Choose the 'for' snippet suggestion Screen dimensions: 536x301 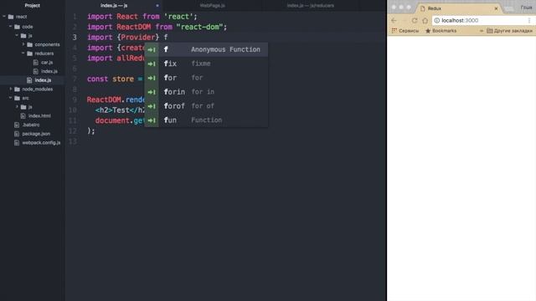coord(206,78)
